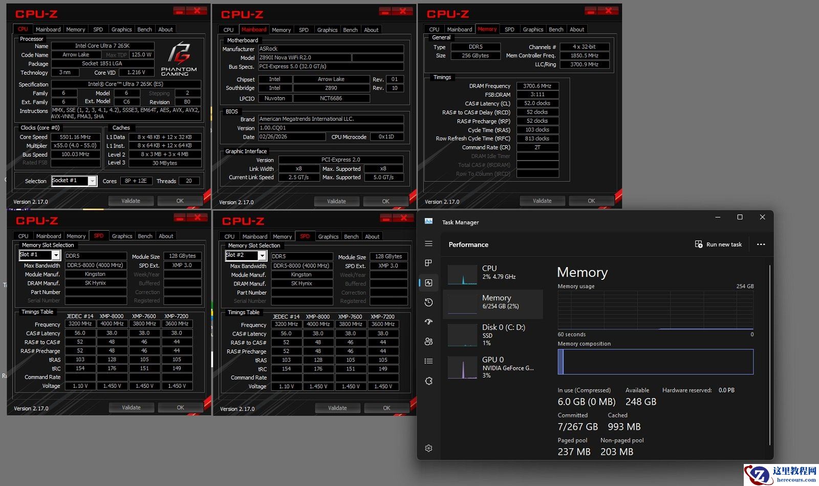Click the '813 clocks' Row Refresh Cycle value

pyautogui.click(x=537, y=139)
